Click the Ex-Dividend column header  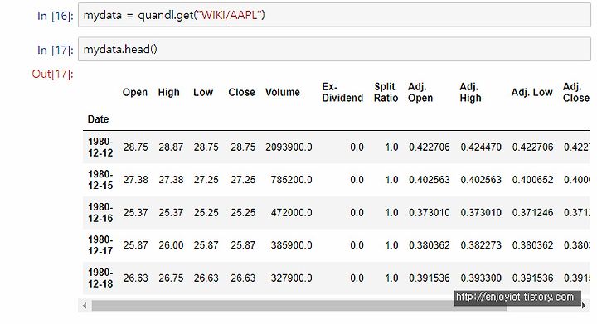pyautogui.click(x=342, y=93)
